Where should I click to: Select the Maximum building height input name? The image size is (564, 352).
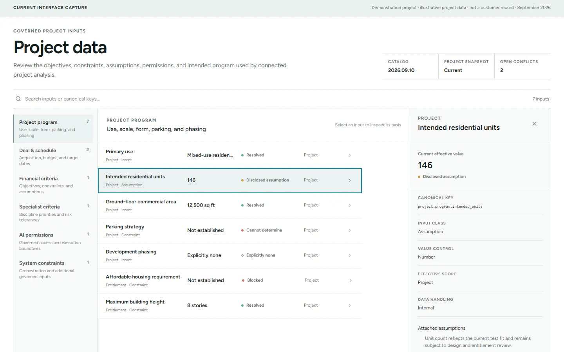[x=135, y=302]
